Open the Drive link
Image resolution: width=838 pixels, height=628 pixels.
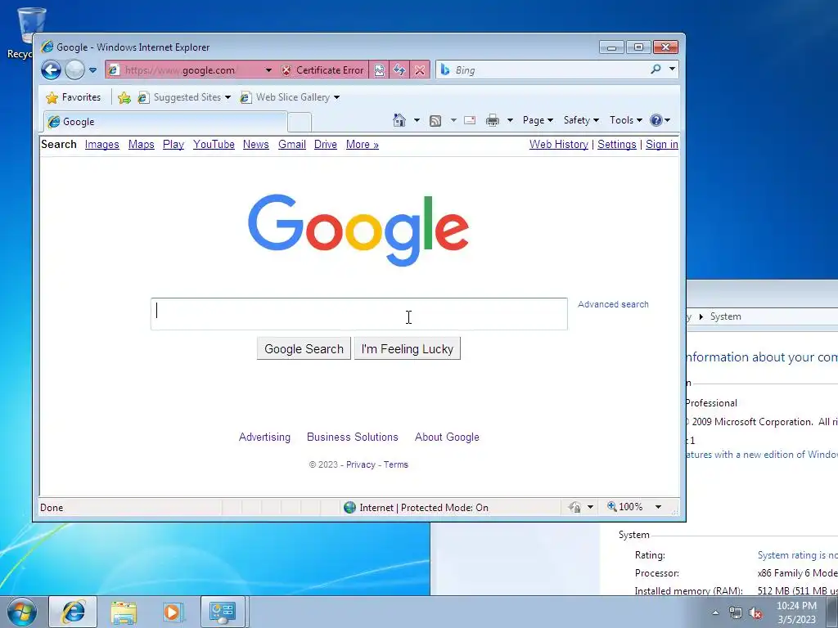(326, 144)
